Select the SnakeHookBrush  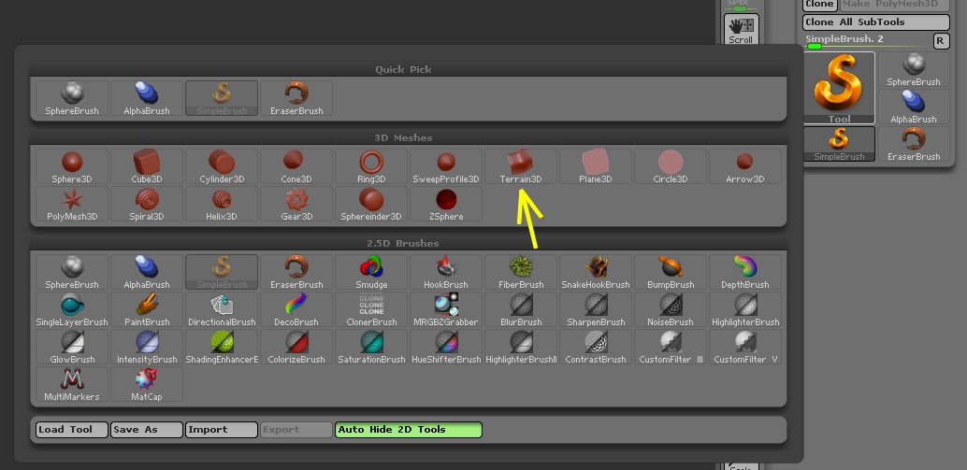coord(596,272)
